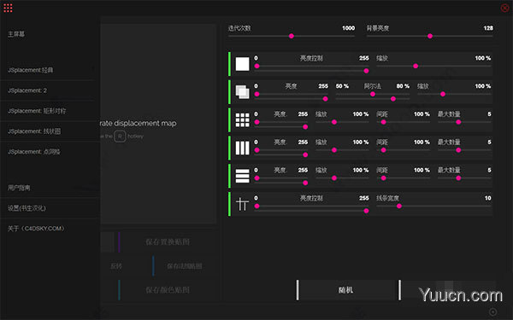
Task: Close the menu via the red dots grid icon
Action: [x=8, y=8]
